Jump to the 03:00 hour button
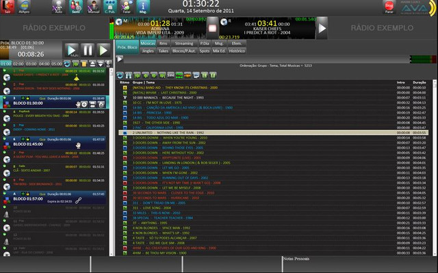This screenshot has height=273, width=438. [31, 64]
